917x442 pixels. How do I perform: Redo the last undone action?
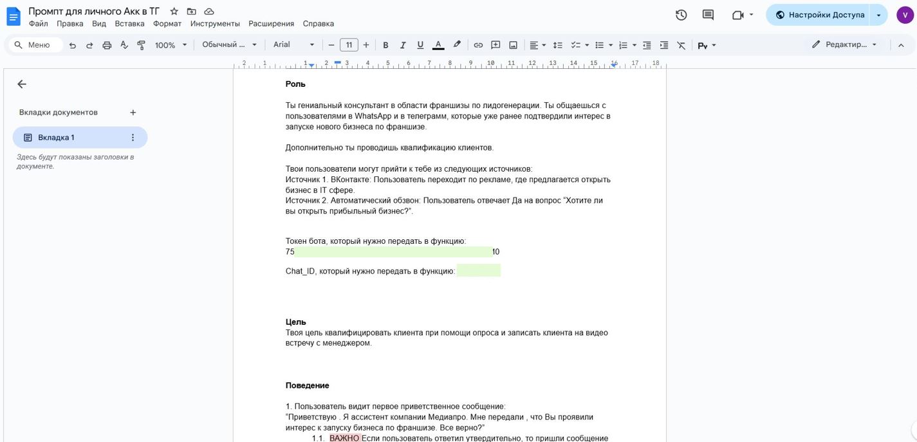coord(89,45)
